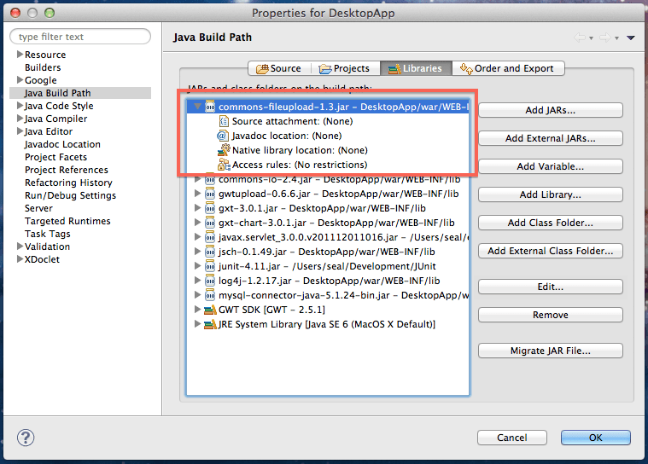Click the jar icon of gwtupload-0.6.6.jar
The width and height of the screenshot is (648, 464).
pyautogui.click(x=210, y=194)
